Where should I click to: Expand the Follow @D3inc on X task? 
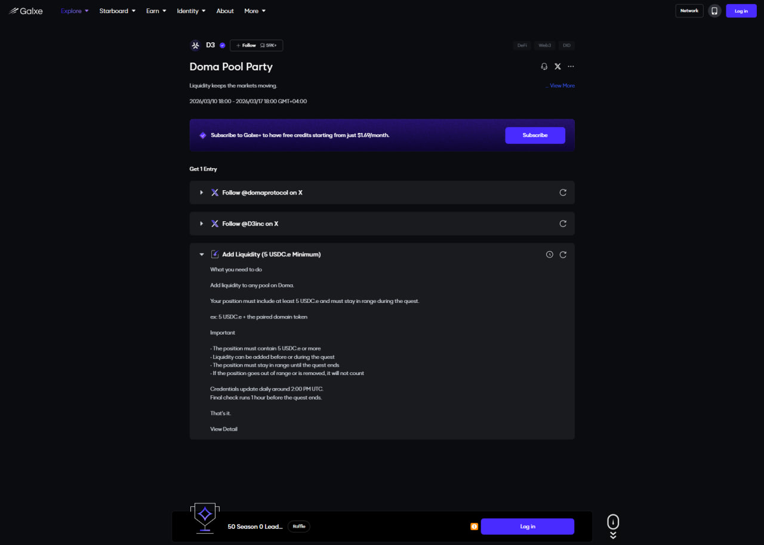click(202, 224)
